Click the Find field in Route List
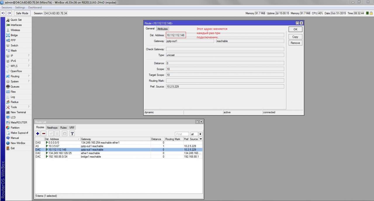374x201 pixels. (182, 134)
